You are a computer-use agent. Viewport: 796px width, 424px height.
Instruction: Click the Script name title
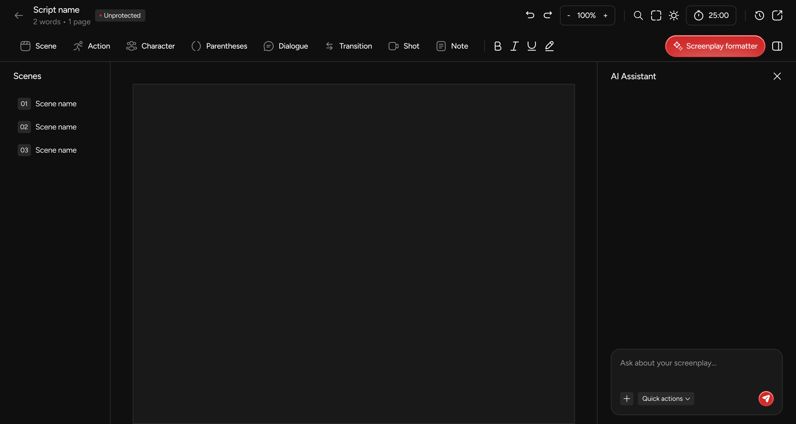tap(56, 10)
